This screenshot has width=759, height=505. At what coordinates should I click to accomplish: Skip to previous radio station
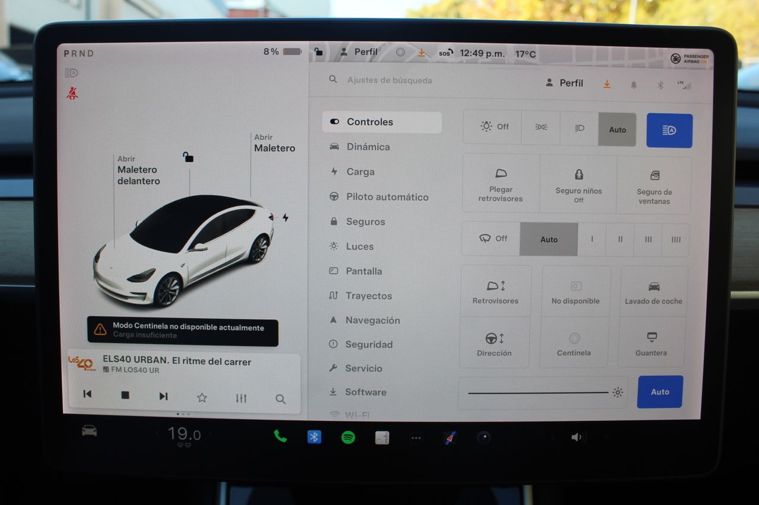pyautogui.click(x=87, y=394)
